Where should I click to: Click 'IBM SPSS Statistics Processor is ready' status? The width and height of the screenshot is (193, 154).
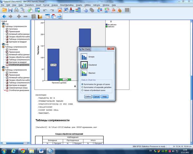pyautogui.click(x=149, y=146)
